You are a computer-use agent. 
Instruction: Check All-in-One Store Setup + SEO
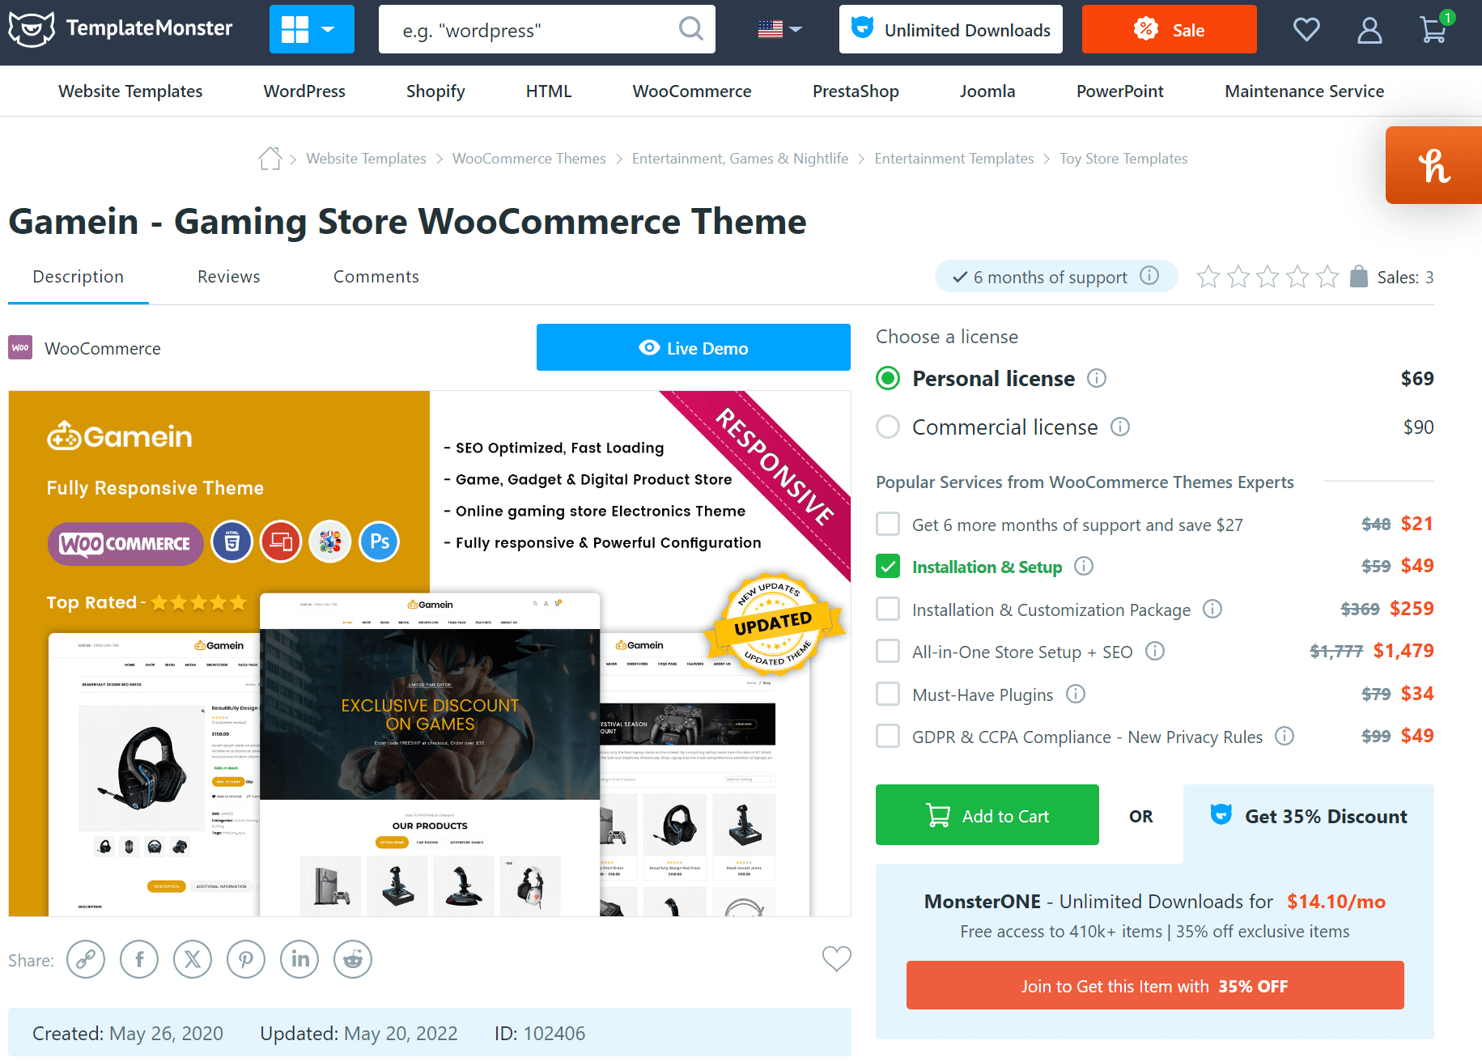click(x=888, y=651)
